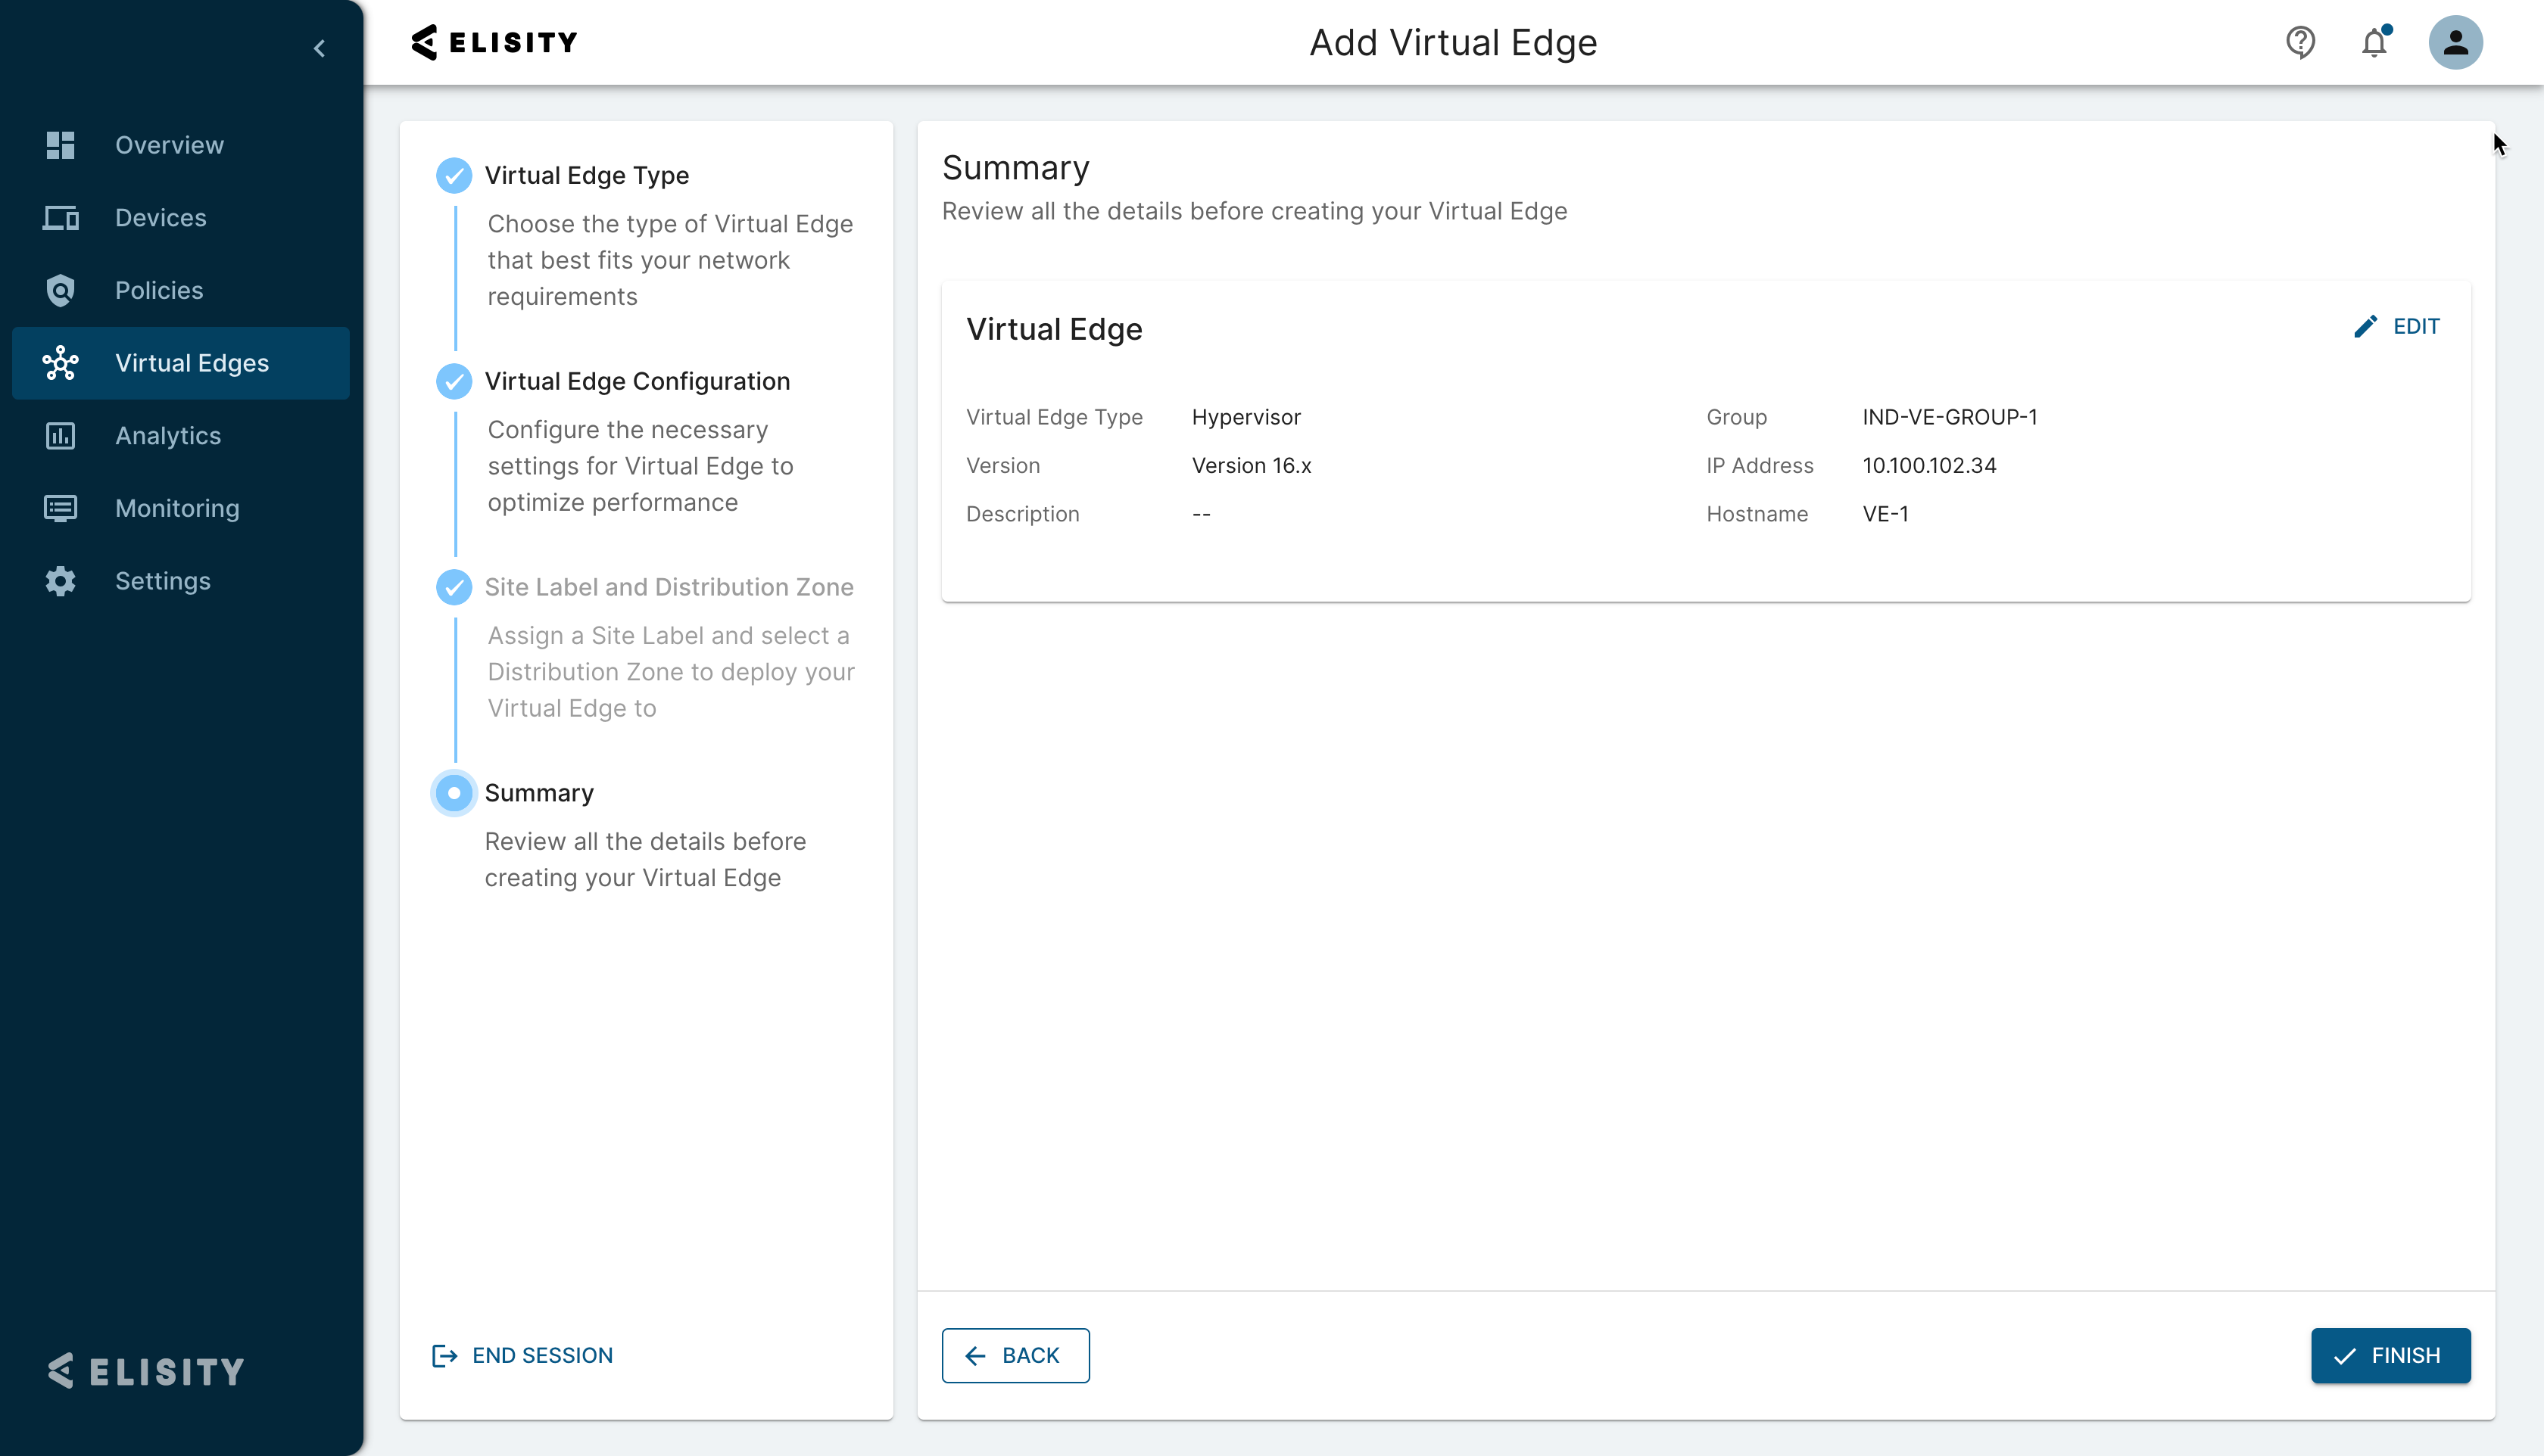
Task: Collapse the sidebar with the chevron
Action: (319, 48)
